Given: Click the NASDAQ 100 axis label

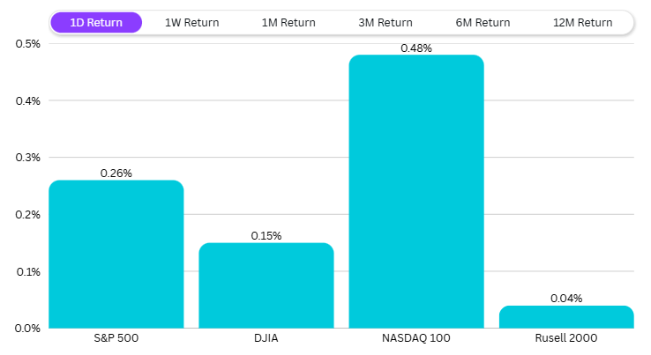Looking at the screenshot, I should coord(416,338).
